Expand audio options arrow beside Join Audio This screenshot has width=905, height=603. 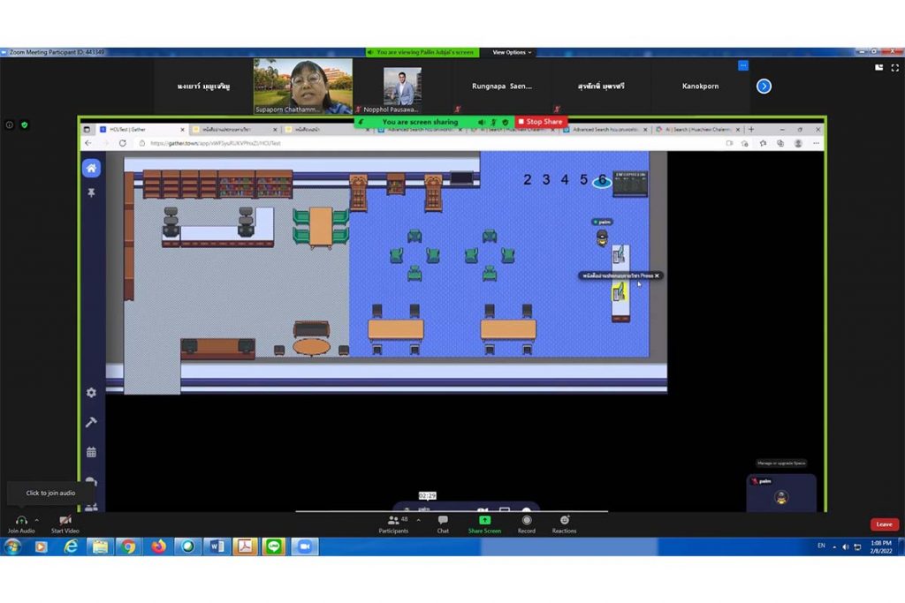(37, 520)
